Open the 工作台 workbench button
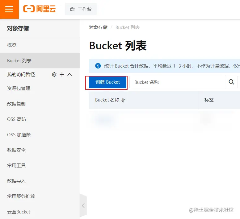 click(81, 9)
